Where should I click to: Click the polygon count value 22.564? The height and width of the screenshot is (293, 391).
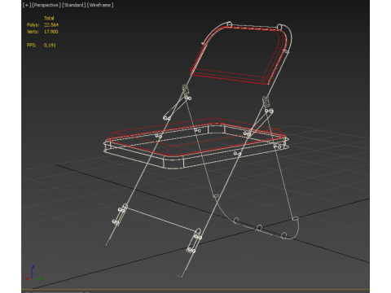click(x=51, y=25)
